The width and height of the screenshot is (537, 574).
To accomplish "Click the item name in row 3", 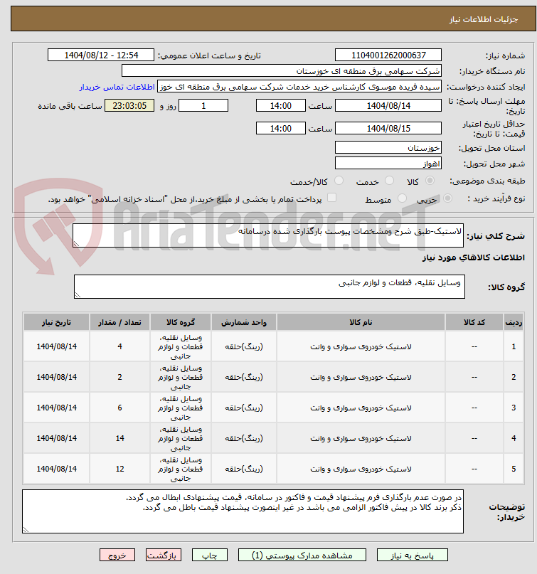I will click(x=361, y=408).
